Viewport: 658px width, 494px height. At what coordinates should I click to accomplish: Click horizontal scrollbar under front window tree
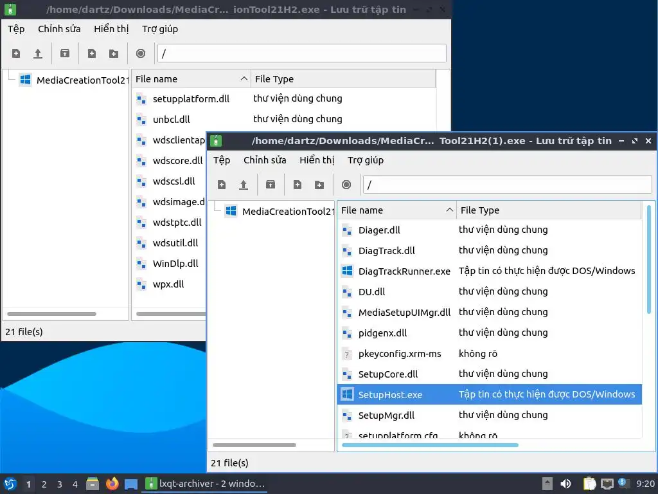(254, 445)
